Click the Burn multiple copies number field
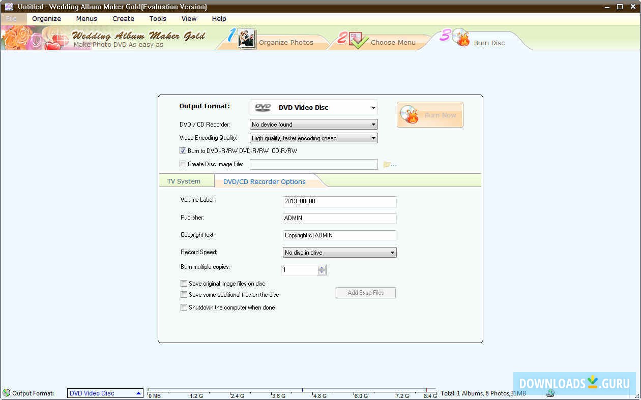Image resolution: width=641 pixels, height=400 pixels. [x=300, y=270]
